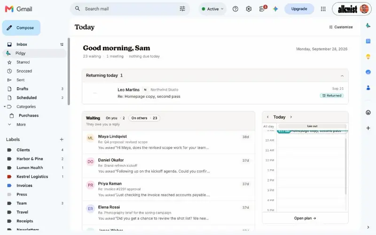Click the ER avatar for Elena Rossi
The width and height of the screenshot is (376, 235).
[x=90, y=209]
